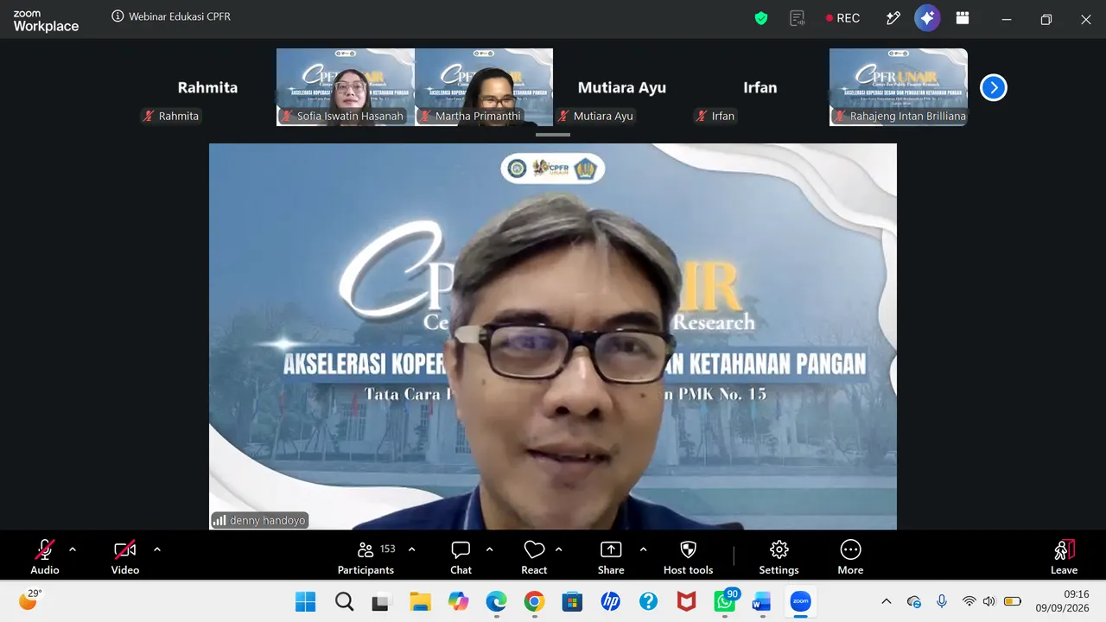Open OneDrive sync tray icon
This screenshot has height=622, width=1106.
(x=914, y=602)
